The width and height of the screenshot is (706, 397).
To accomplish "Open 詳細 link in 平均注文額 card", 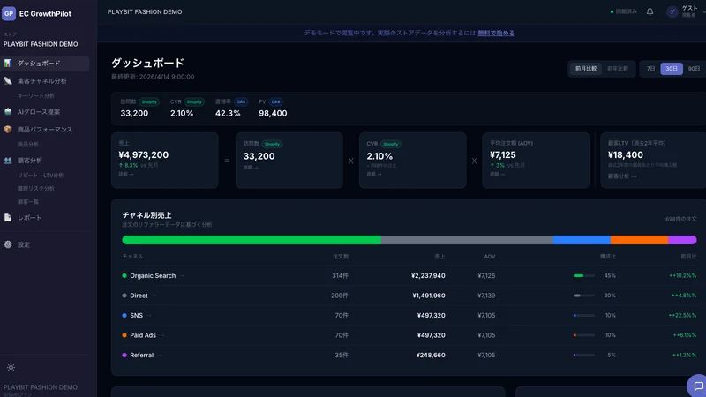I will [x=498, y=174].
